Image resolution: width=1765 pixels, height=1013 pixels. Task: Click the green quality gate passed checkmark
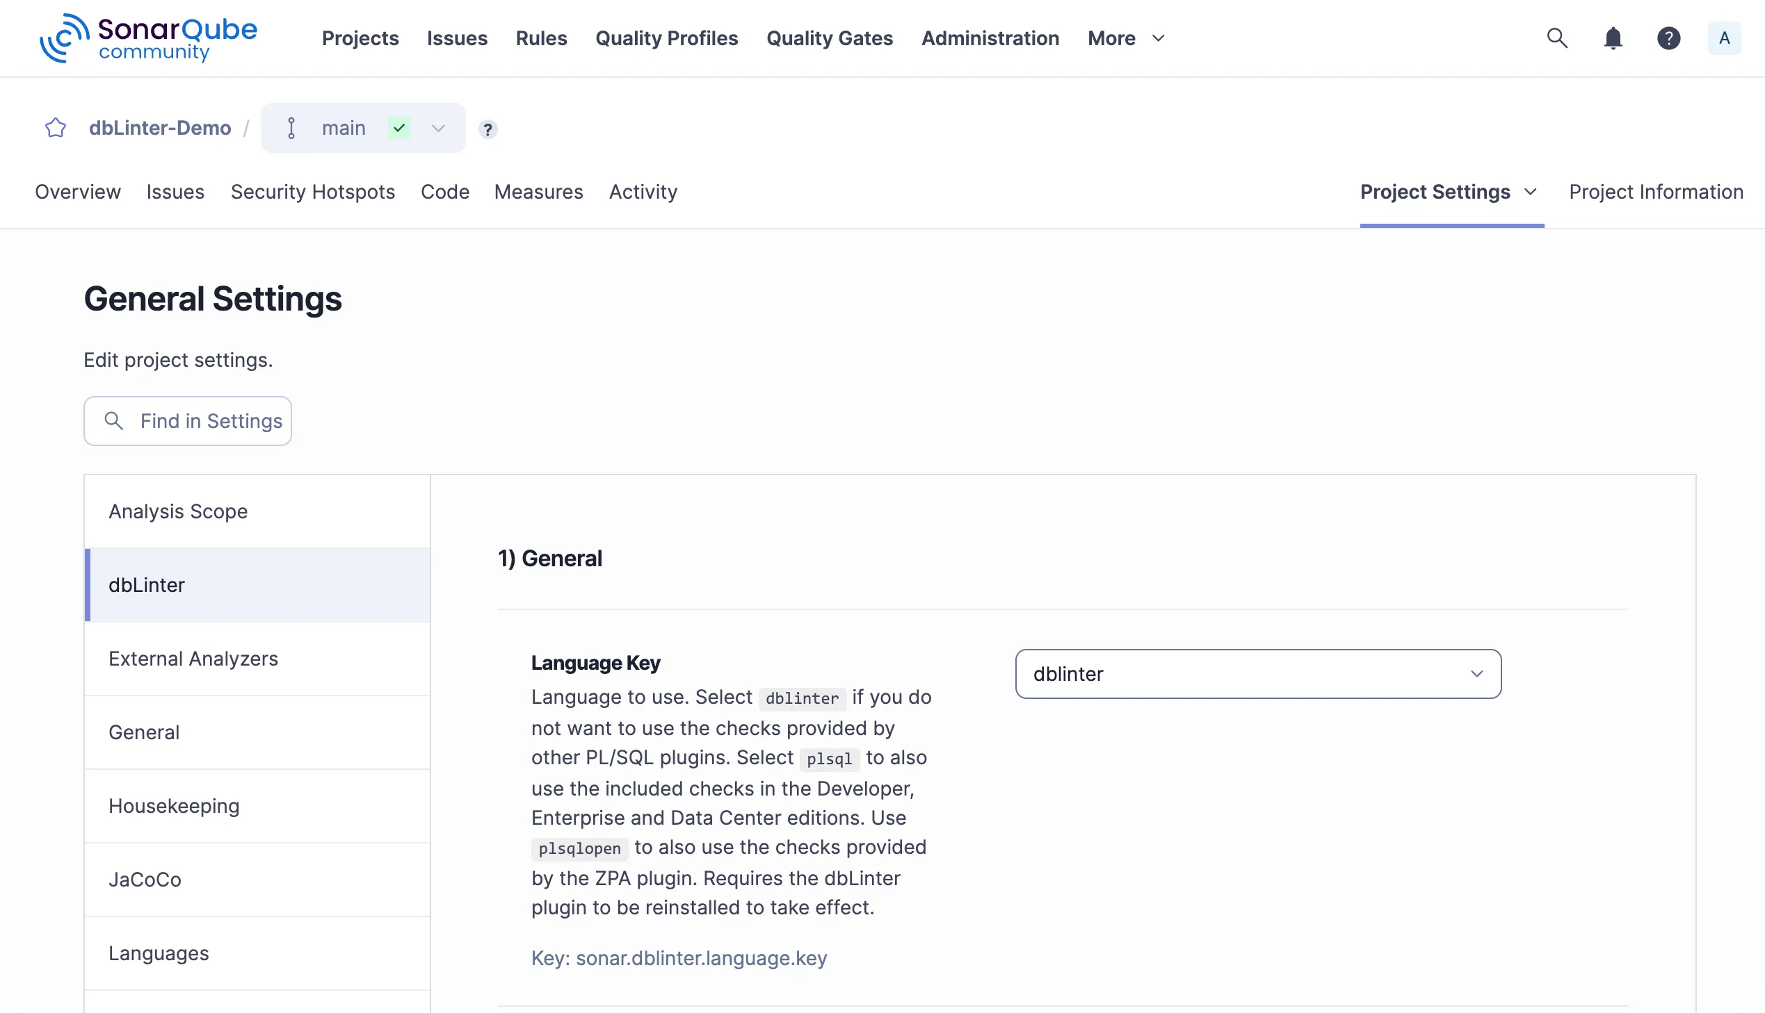click(399, 128)
